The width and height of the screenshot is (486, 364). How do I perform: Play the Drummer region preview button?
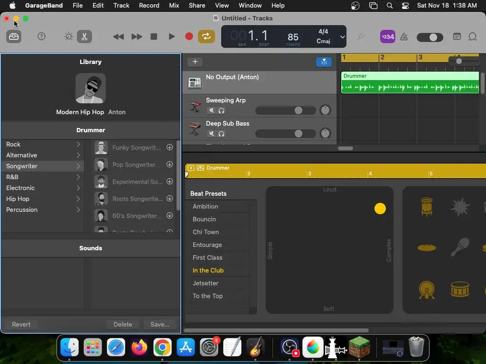[x=191, y=168]
